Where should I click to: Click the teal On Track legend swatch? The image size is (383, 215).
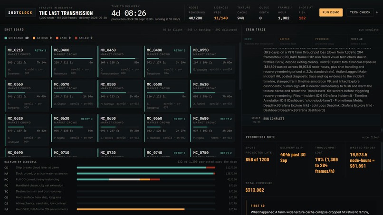[x=6, y=38]
